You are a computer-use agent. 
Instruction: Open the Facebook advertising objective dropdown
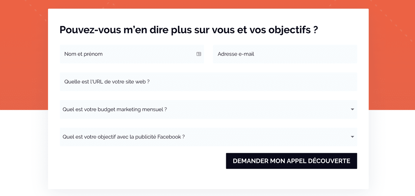click(x=209, y=137)
